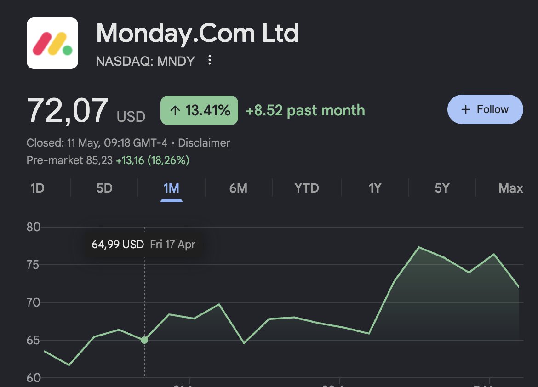Click the Follow button
The width and height of the screenshot is (538, 387).
click(485, 109)
